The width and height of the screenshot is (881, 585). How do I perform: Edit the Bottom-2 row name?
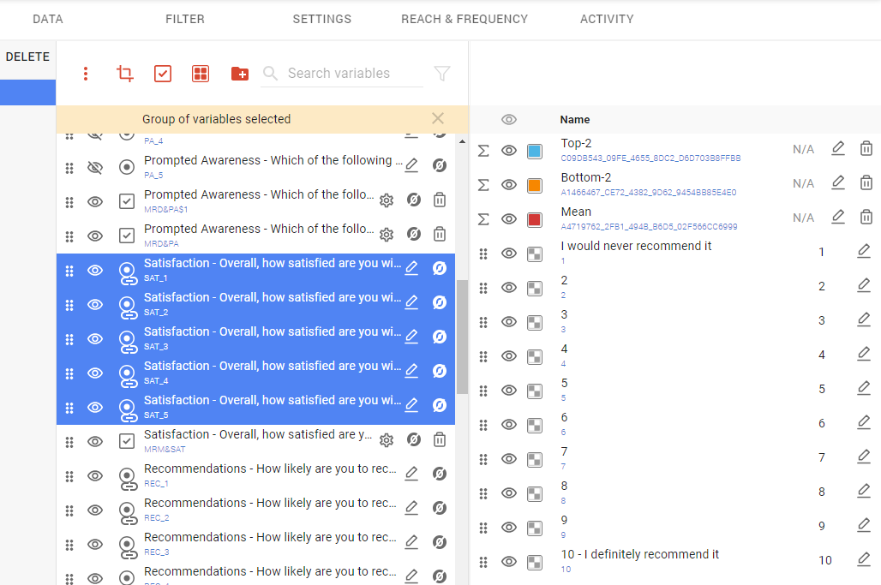click(x=838, y=183)
